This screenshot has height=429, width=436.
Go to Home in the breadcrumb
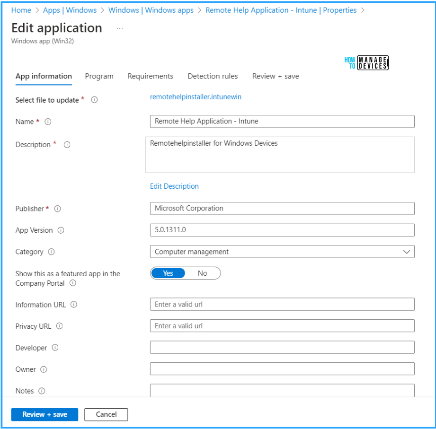pyautogui.click(x=21, y=10)
